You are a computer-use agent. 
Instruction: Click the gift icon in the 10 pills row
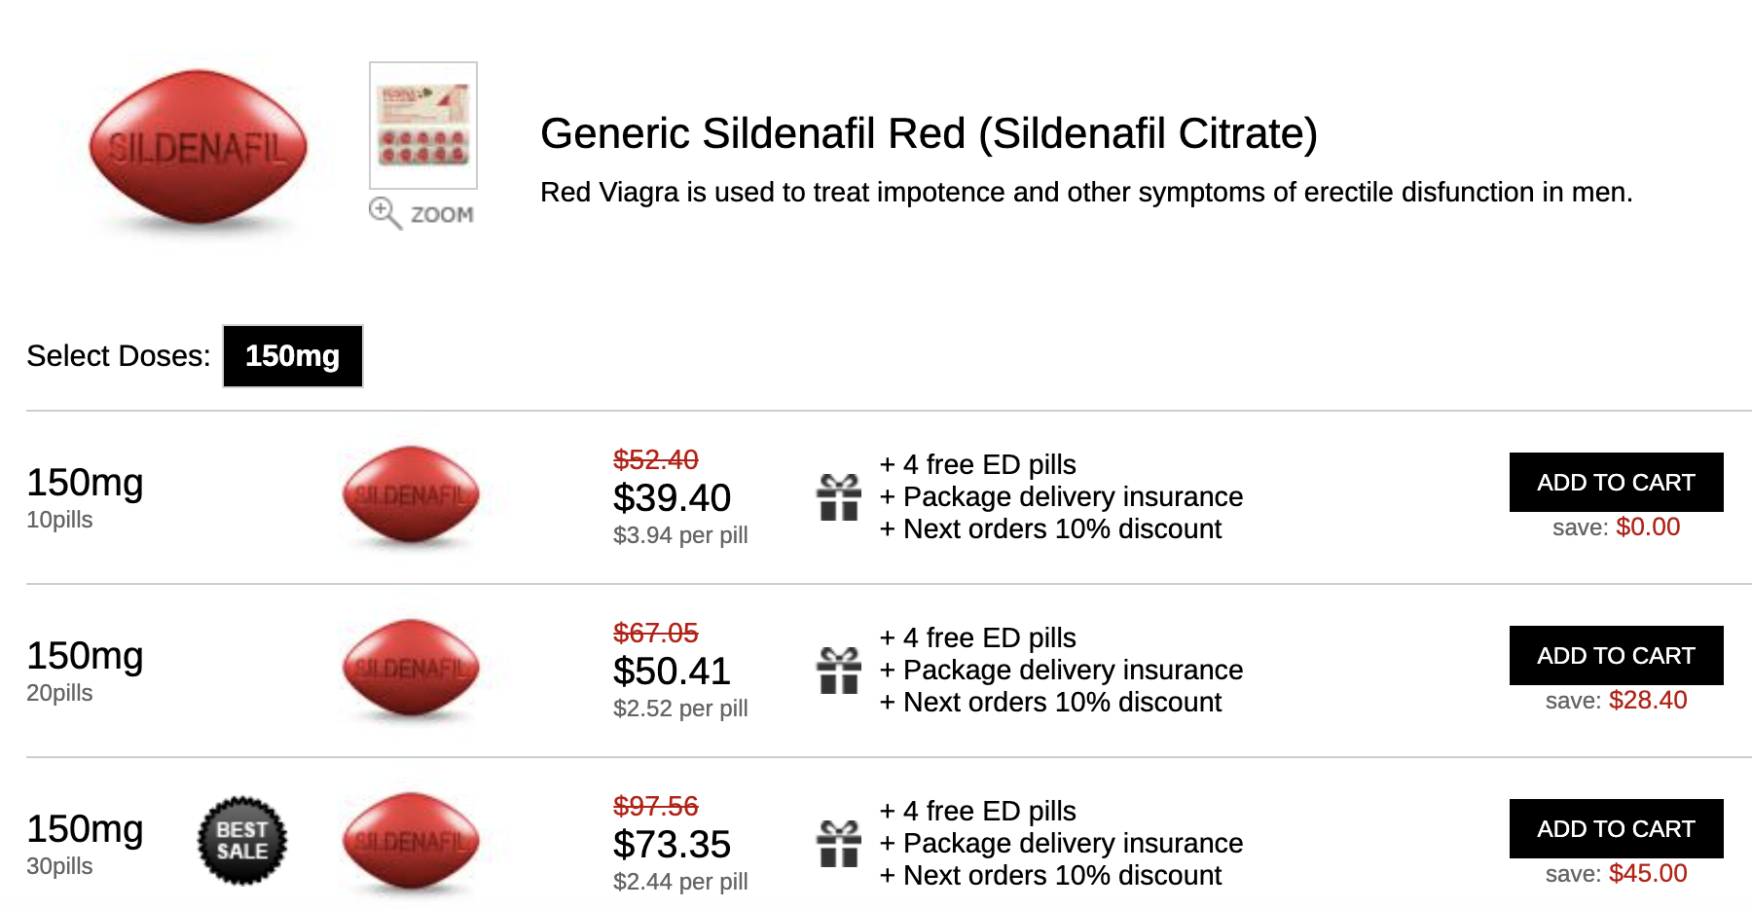[838, 497]
